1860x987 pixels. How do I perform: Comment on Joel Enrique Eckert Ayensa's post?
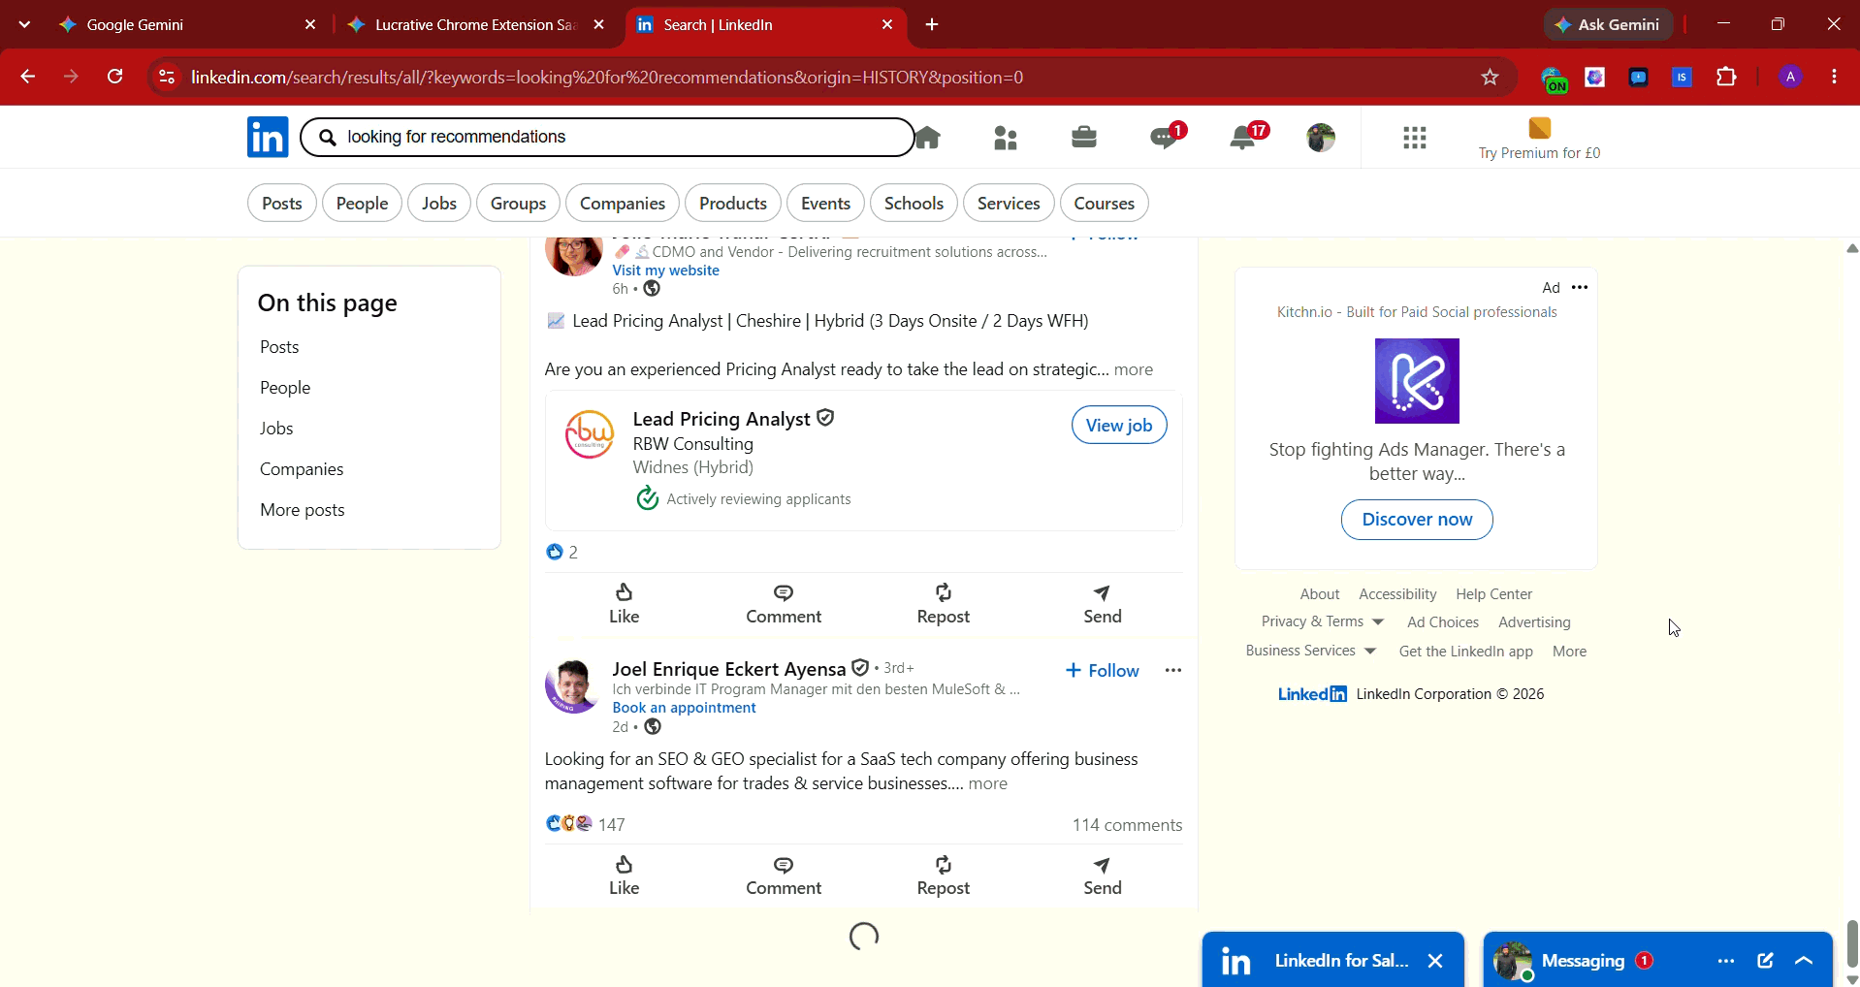pyautogui.click(x=784, y=876)
